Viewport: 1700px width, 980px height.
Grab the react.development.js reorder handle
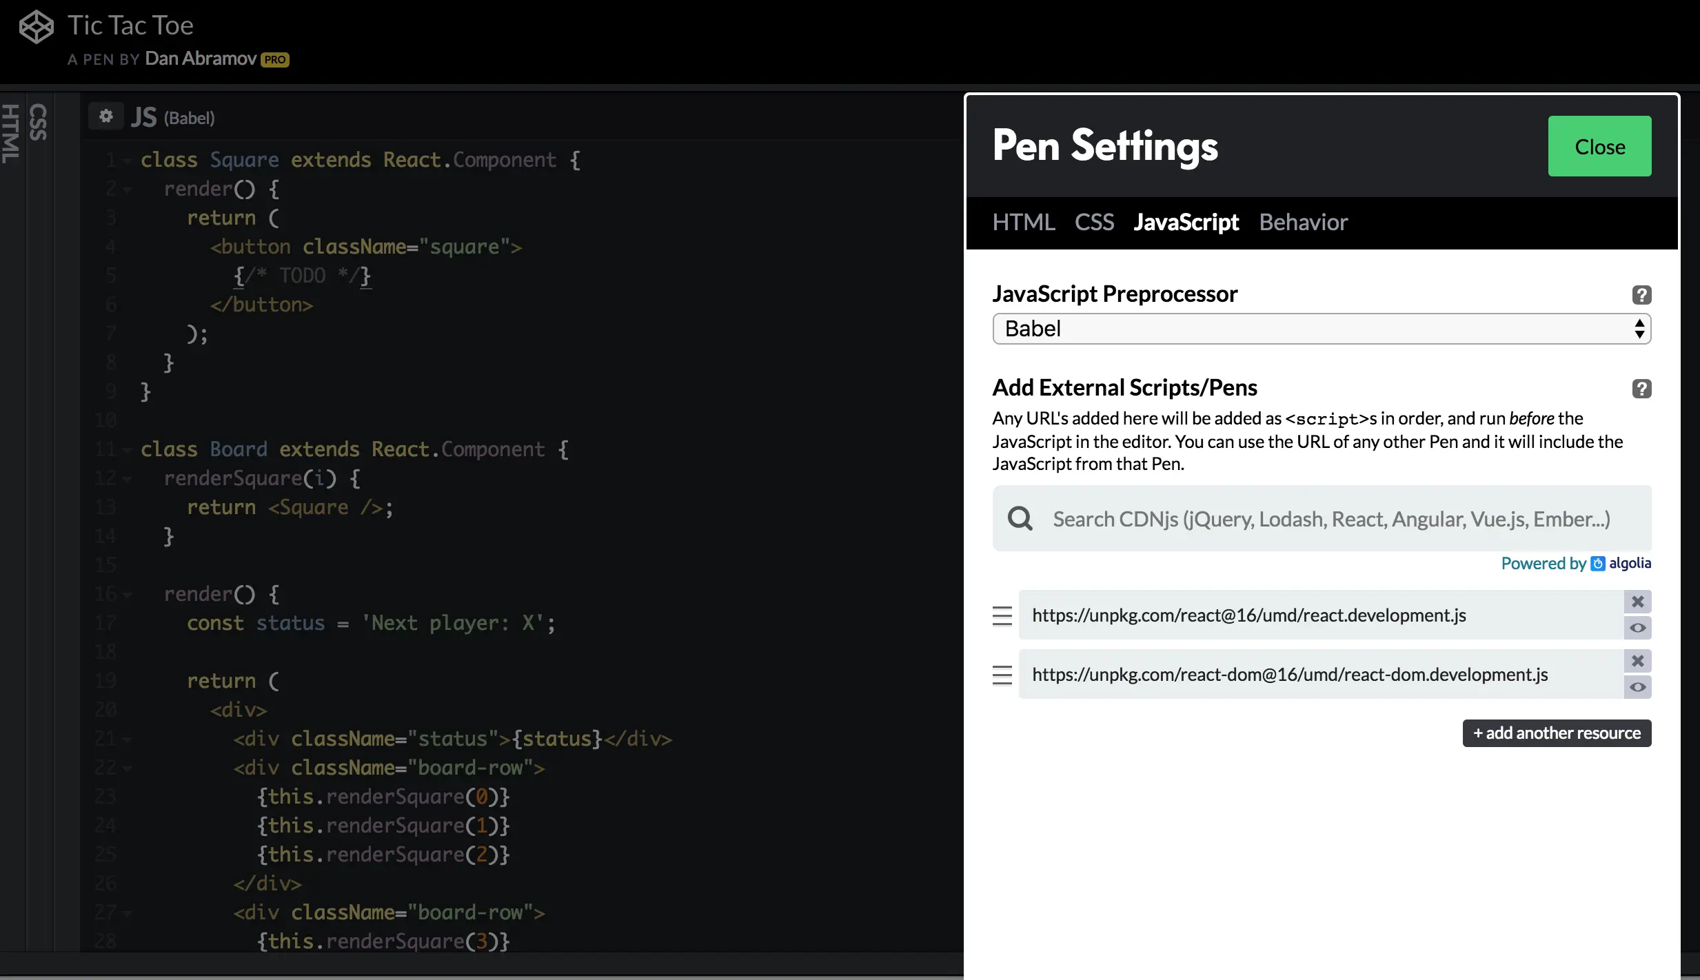tap(1002, 615)
